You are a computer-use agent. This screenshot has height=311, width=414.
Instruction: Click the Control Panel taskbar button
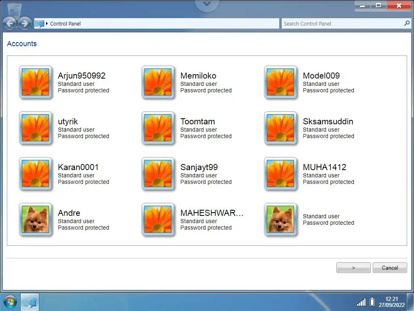coord(30,302)
